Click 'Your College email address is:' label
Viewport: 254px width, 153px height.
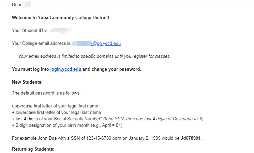pyautogui.click(x=42, y=44)
